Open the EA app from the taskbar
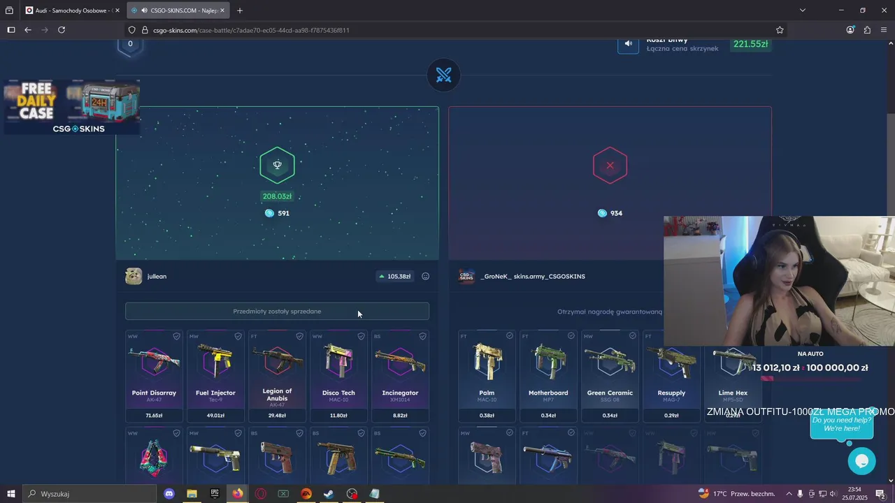 tap(306, 494)
